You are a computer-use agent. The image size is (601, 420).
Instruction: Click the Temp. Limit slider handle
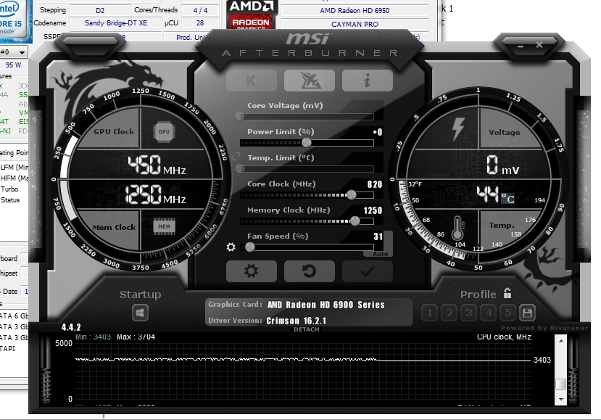click(x=240, y=169)
